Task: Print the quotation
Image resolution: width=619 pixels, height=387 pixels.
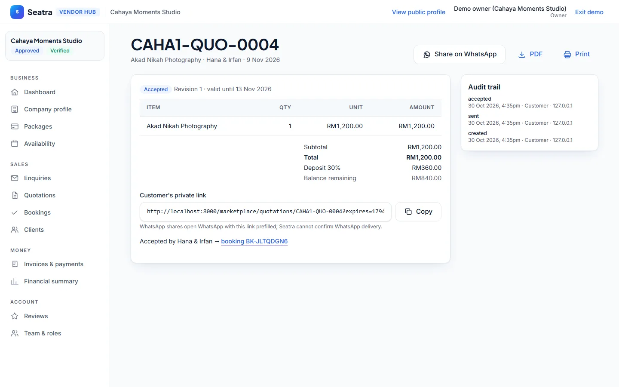Action: (x=576, y=54)
